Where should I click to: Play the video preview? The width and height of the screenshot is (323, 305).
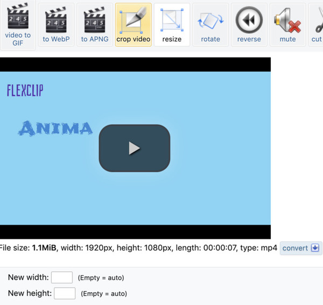click(x=135, y=148)
